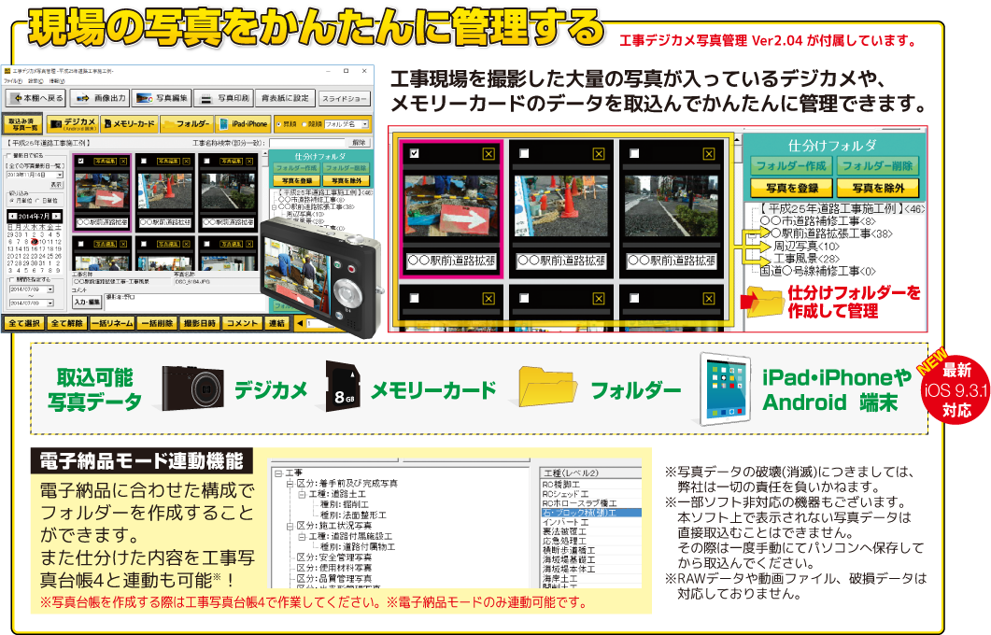Click フォルダー作成 in the enlarged 仕分けフォルダ panel
The width and height of the screenshot is (991, 635).
click(x=790, y=166)
